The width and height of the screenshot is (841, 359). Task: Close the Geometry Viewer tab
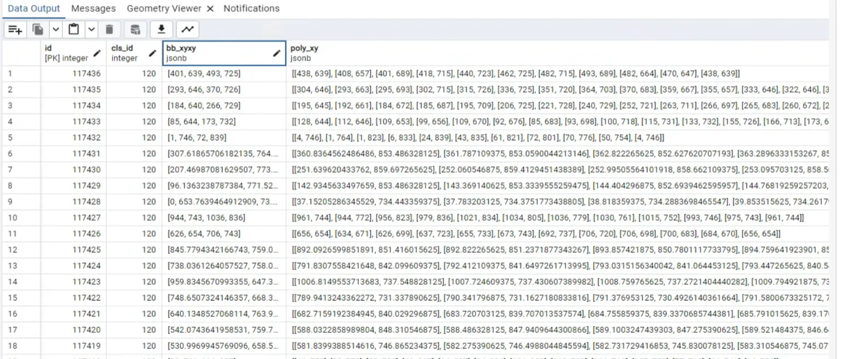click(211, 9)
